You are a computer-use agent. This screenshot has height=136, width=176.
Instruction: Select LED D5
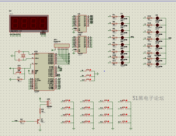[122, 44]
